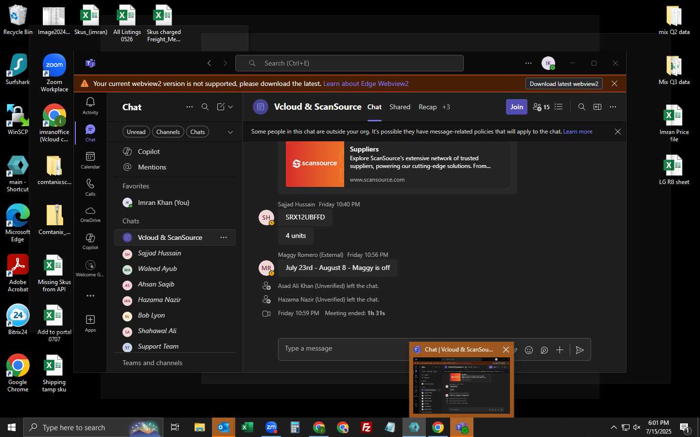This screenshot has width=700, height=437.
Task: Click Download latest webview2 button
Action: point(564,84)
